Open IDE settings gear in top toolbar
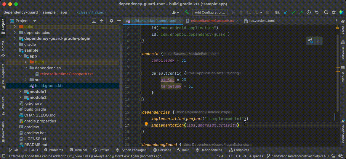Viewport: 346px width, 159px height. click(334, 12)
